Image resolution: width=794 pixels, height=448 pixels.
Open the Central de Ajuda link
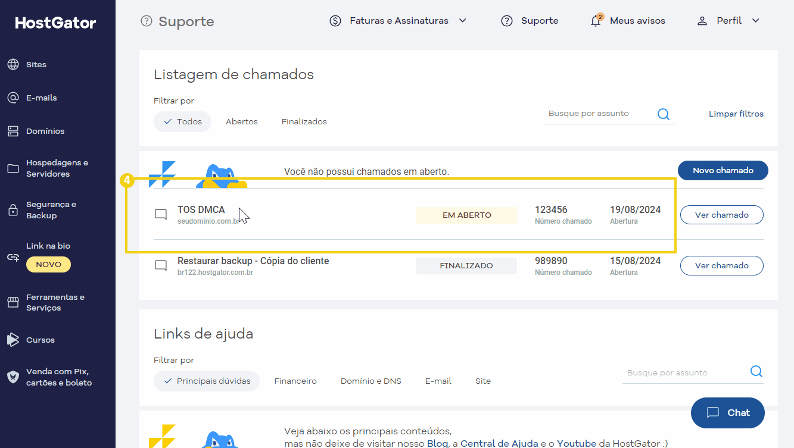click(499, 443)
